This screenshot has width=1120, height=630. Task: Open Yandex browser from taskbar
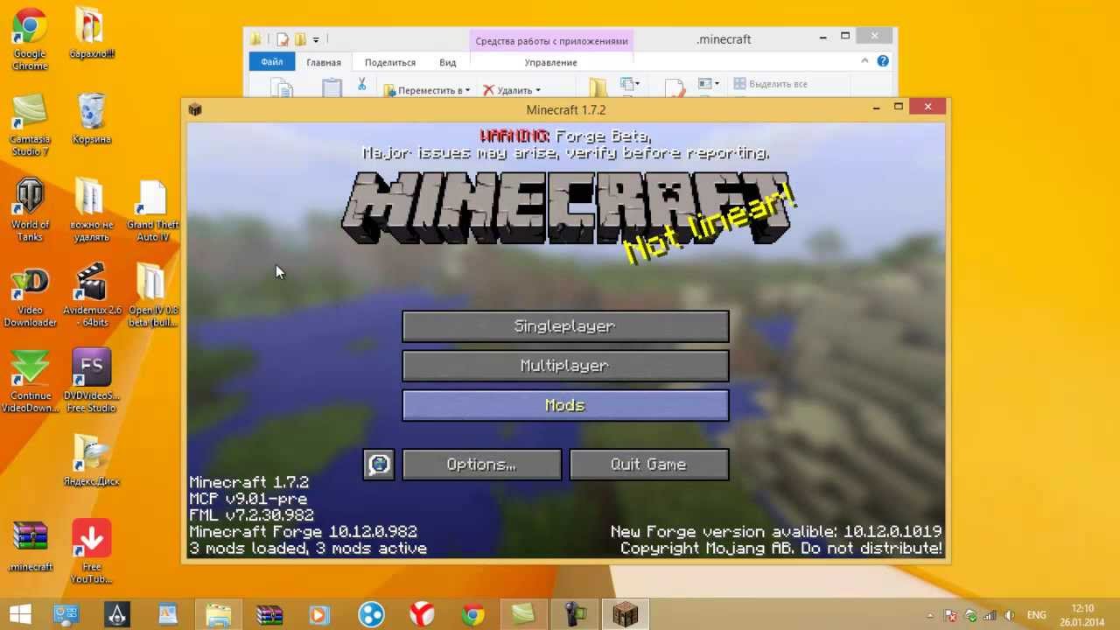tap(423, 614)
